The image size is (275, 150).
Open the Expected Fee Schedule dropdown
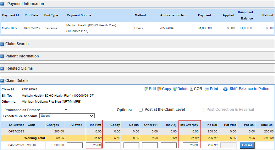67,116
